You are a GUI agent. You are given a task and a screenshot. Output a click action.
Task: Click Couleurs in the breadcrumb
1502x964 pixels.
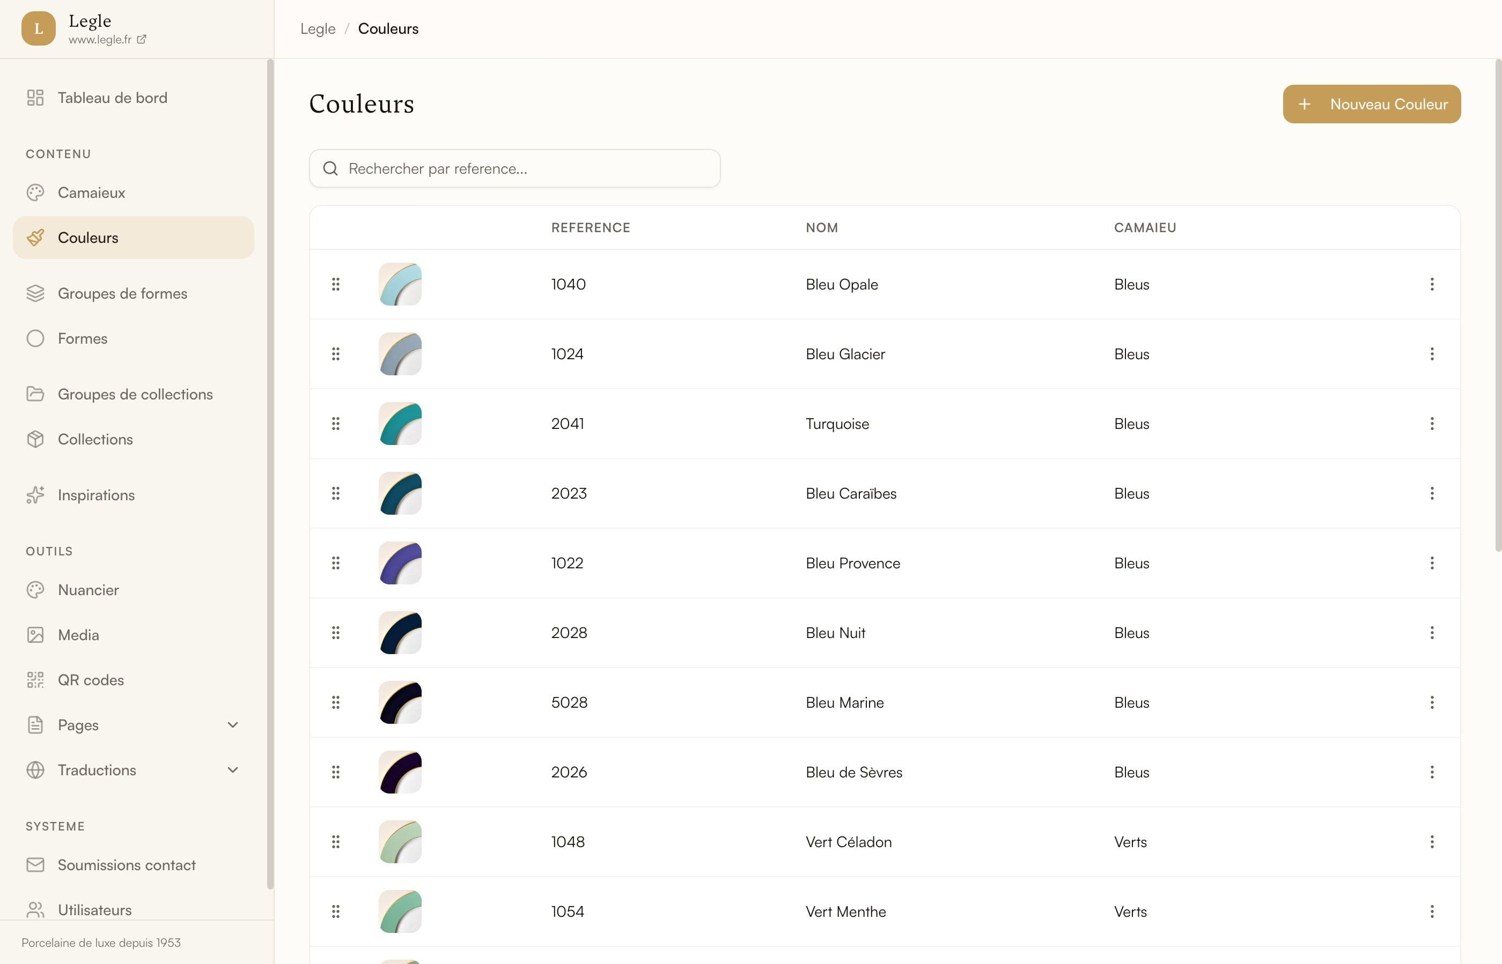point(388,29)
